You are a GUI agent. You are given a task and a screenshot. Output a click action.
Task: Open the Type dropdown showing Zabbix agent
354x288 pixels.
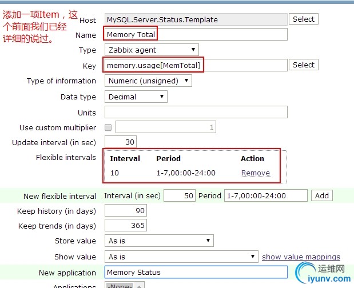[x=152, y=50]
